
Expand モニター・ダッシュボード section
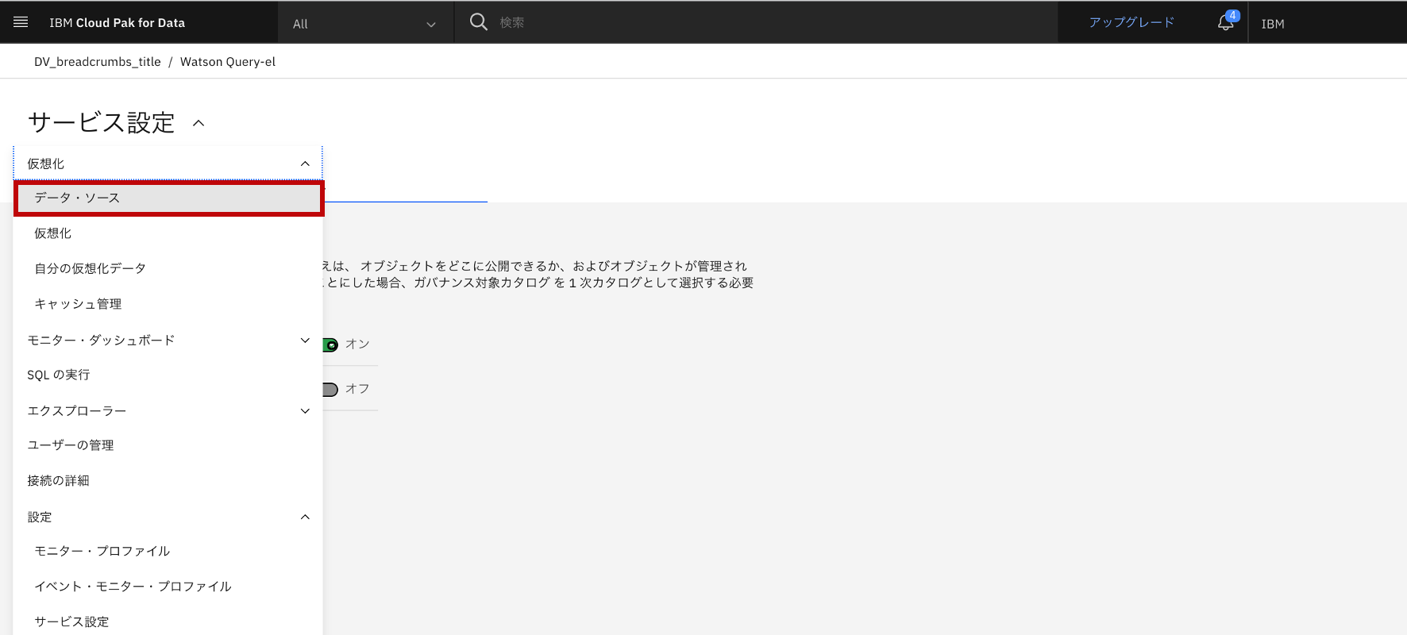coord(168,340)
